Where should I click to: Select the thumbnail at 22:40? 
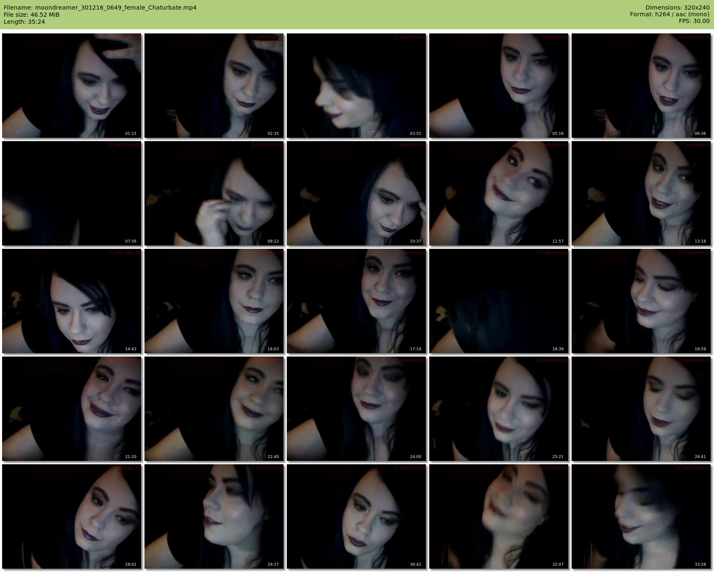[214, 409]
